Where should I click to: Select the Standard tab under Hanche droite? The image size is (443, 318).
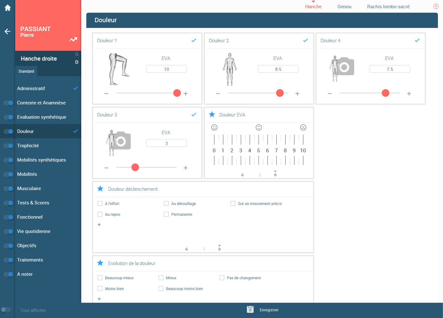pos(26,71)
